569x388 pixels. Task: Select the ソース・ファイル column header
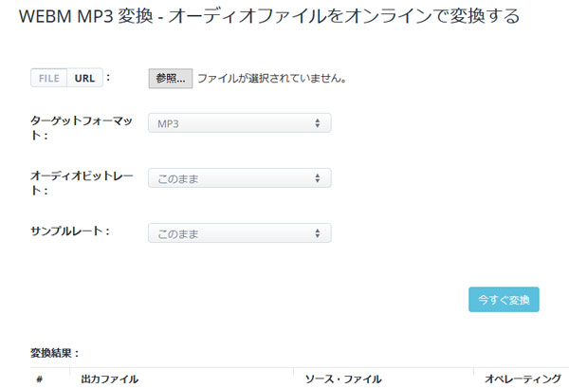pyautogui.click(x=342, y=379)
